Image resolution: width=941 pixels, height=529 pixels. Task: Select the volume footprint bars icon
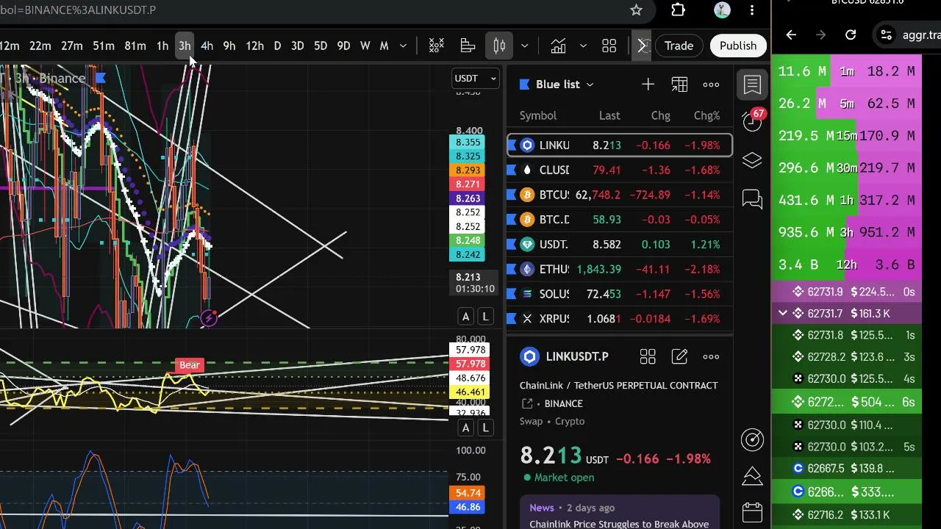(x=468, y=46)
